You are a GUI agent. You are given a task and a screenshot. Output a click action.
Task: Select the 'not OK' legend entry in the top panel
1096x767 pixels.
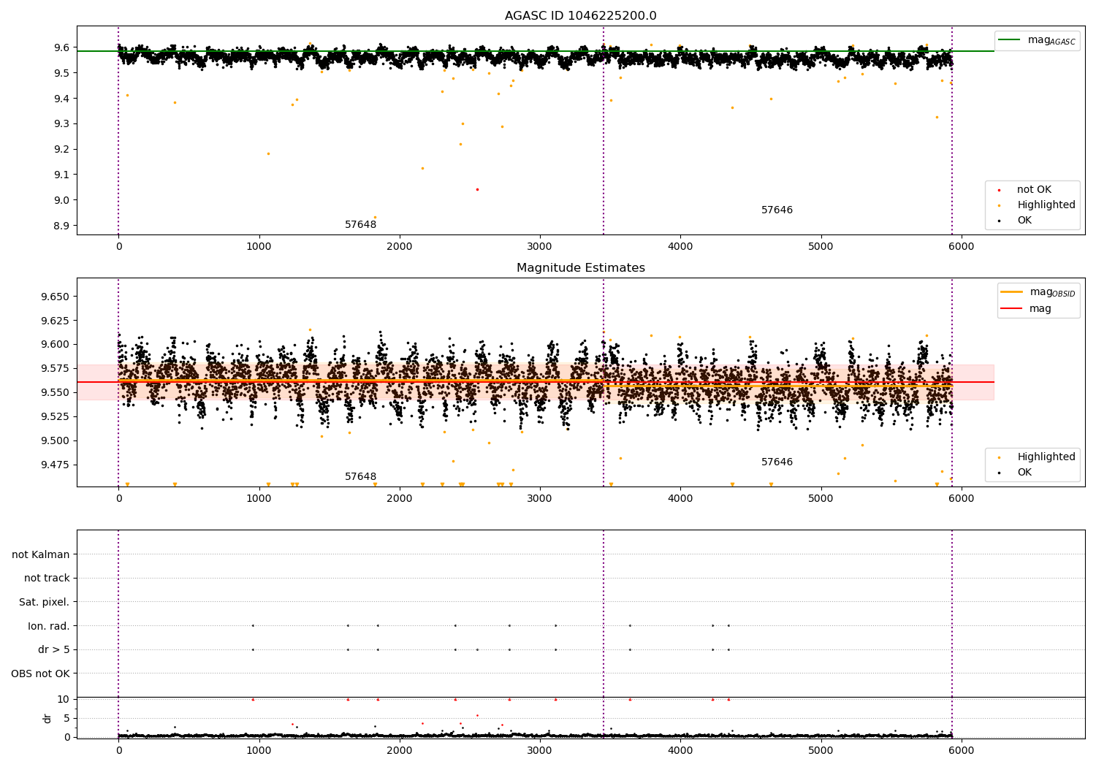tap(1034, 190)
